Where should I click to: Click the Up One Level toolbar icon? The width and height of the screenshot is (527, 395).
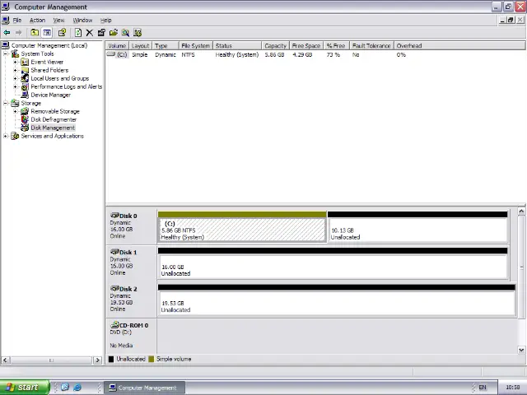pos(35,33)
